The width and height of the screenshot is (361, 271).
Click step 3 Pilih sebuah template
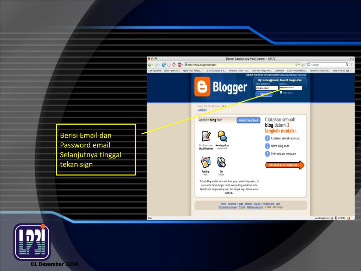pyautogui.click(x=281, y=154)
